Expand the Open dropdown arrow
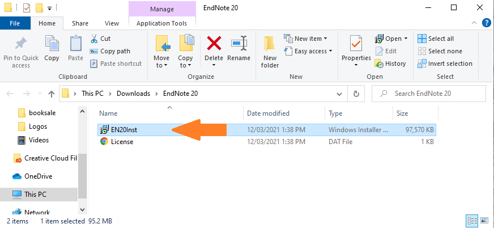494x228 pixels. [x=406, y=39]
